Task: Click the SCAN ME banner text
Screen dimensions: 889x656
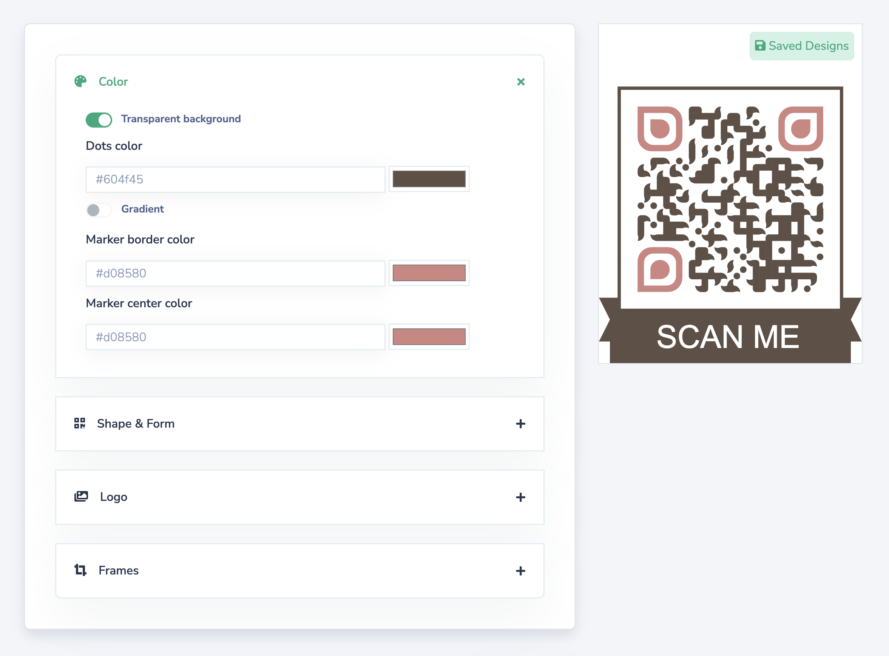Action: click(x=728, y=337)
